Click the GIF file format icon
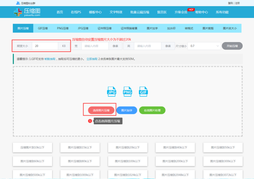The height and width of the screenshot is (179, 254). pyautogui.click(x=143, y=91)
